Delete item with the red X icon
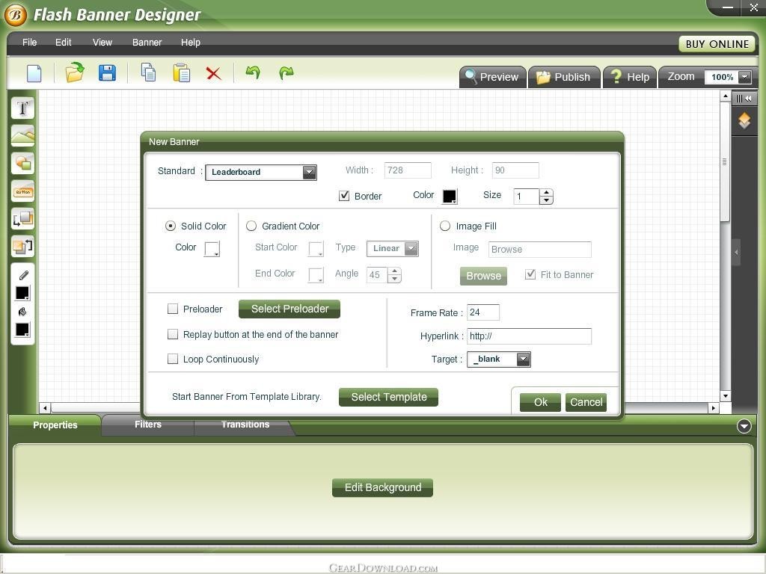The height and width of the screenshot is (574, 766). [213, 74]
